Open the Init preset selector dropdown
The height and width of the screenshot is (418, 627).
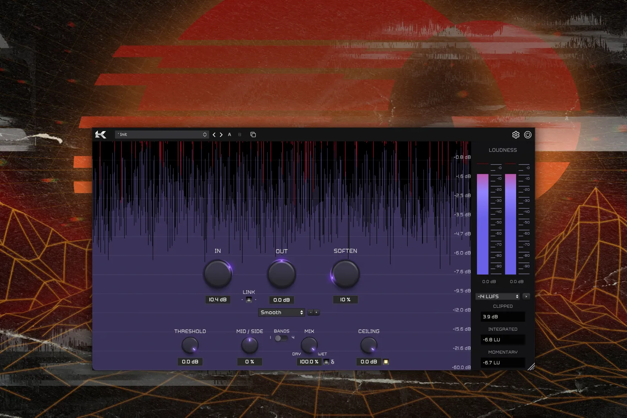(162, 134)
